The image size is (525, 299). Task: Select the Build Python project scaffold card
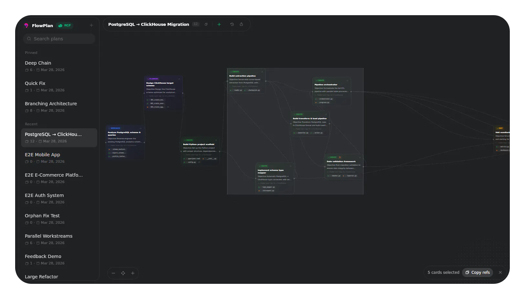pyautogui.click(x=200, y=151)
